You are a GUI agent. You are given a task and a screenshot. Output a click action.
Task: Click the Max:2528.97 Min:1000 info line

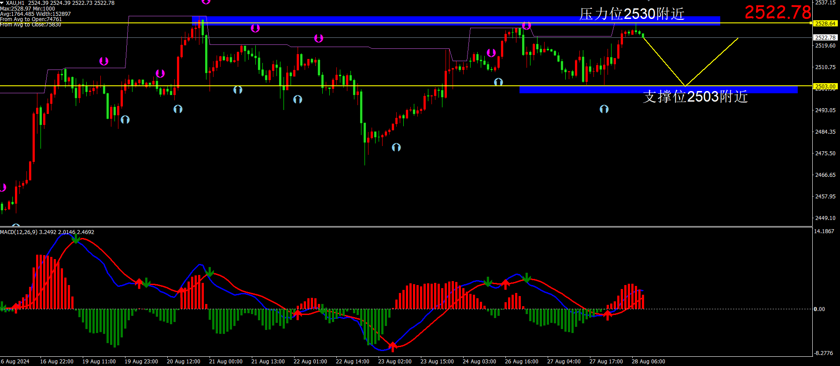tap(28, 9)
